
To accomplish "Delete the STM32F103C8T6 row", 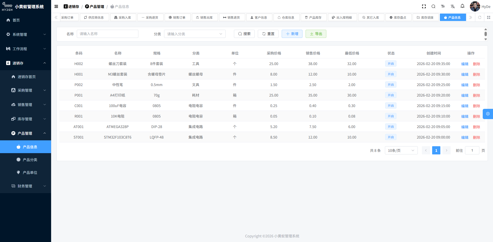I will [x=477, y=137].
